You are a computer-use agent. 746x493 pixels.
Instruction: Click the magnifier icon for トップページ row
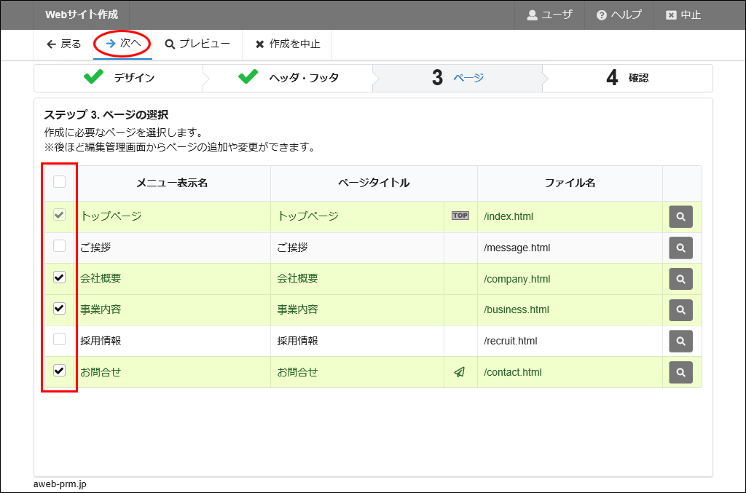680,217
